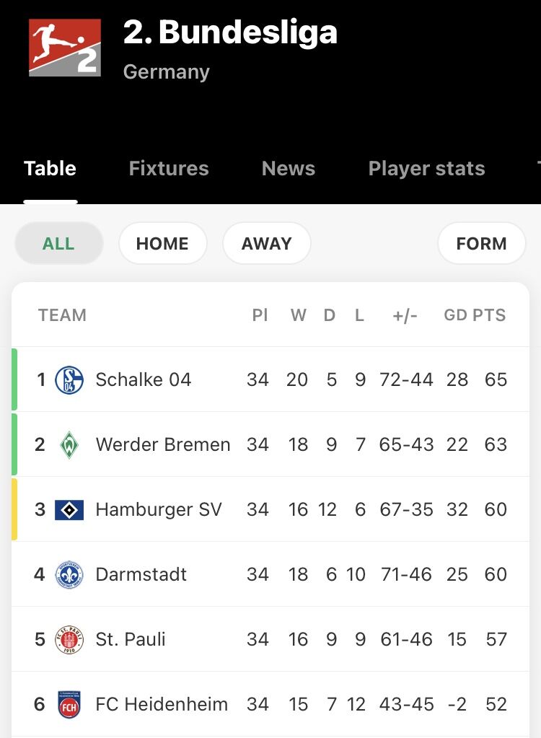The image size is (541, 738).
Task: Open the Hamburger SV team row
Action: tap(270, 509)
